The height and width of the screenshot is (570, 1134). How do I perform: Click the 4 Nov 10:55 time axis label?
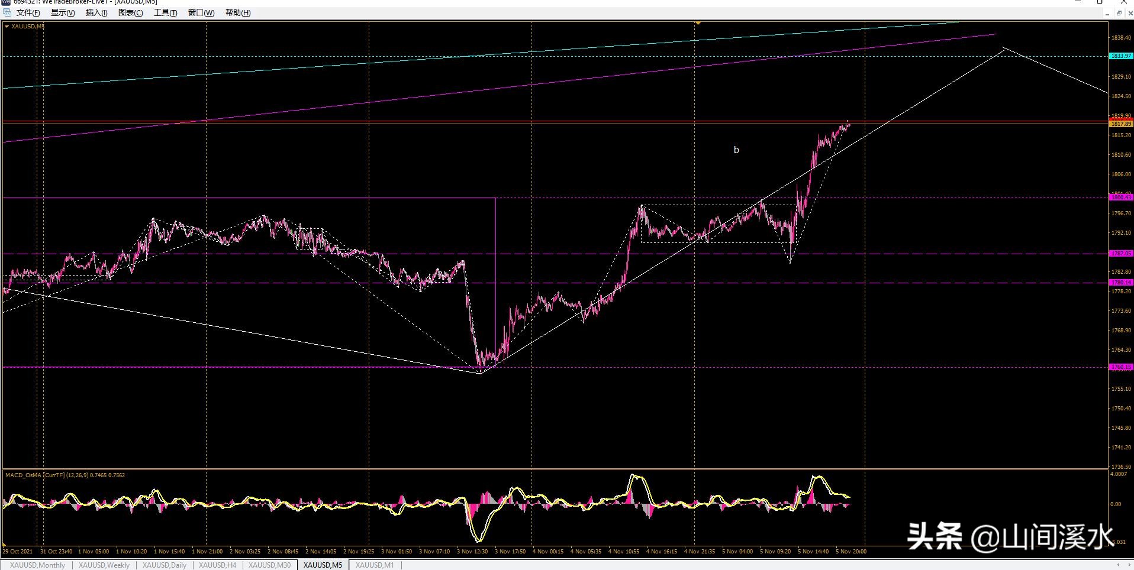point(624,552)
